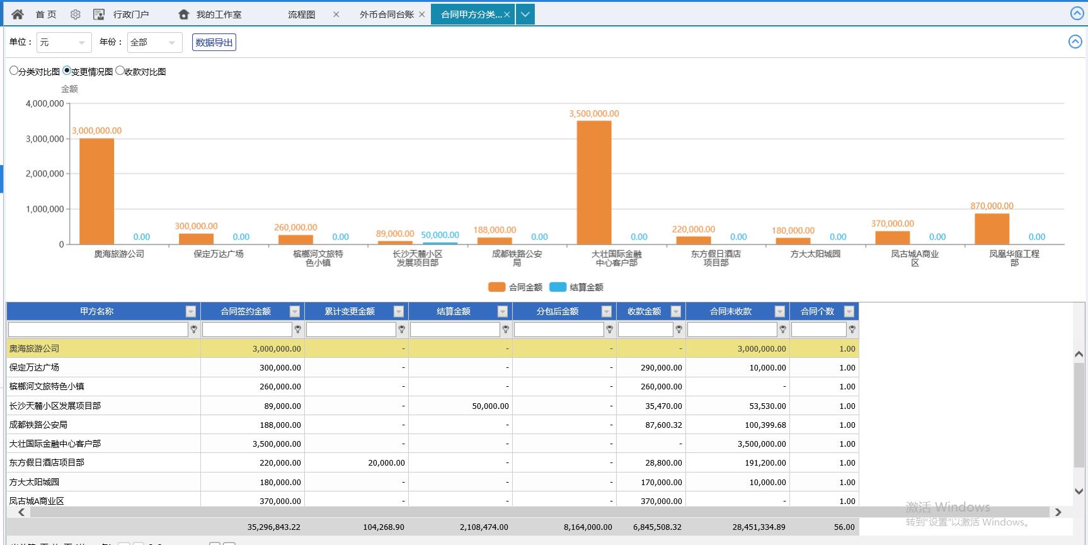Viewport: 1088px width, 545px height.
Task: Collapse the filter bar with circled arrow
Action: (x=1075, y=42)
